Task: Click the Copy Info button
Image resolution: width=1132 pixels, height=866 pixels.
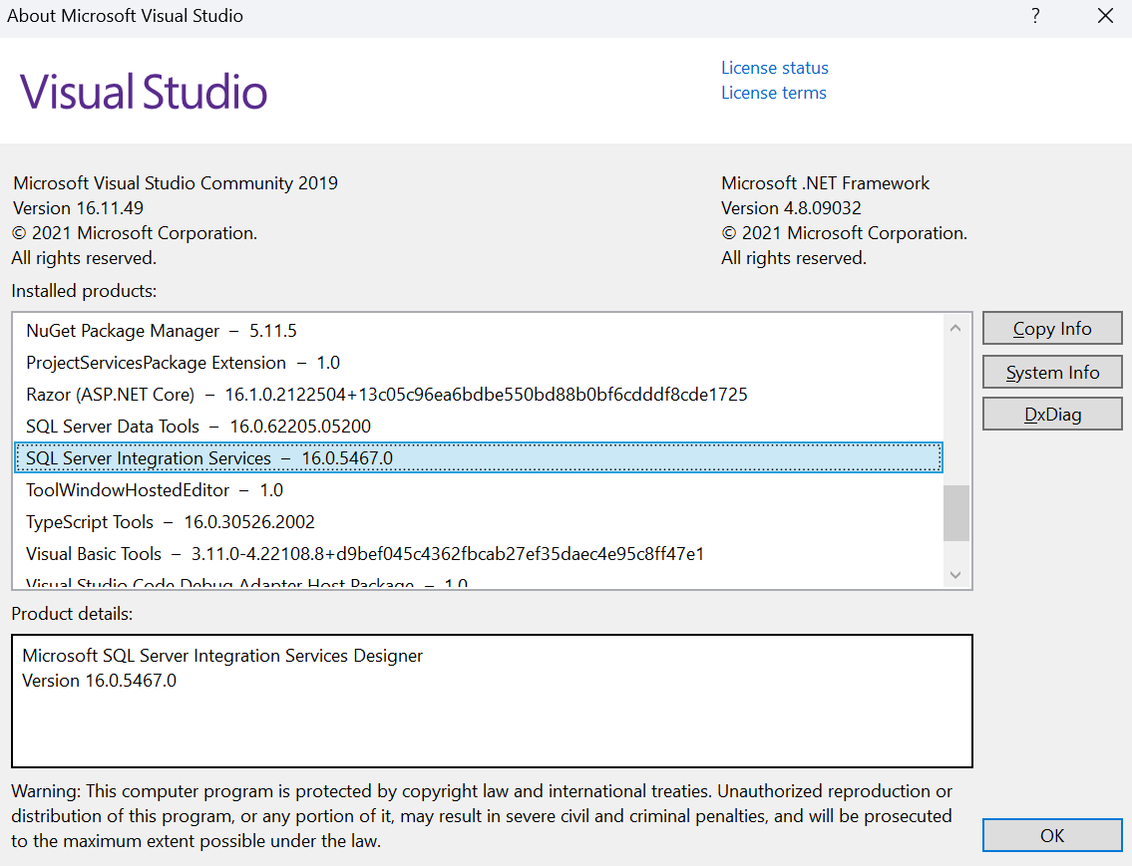Action: (x=1051, y=329)
